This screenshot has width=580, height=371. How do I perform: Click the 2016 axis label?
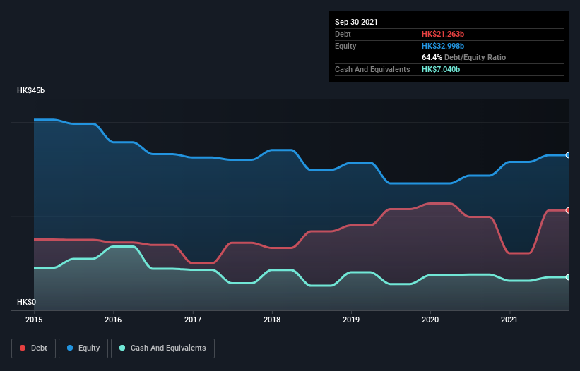[113, 320]
